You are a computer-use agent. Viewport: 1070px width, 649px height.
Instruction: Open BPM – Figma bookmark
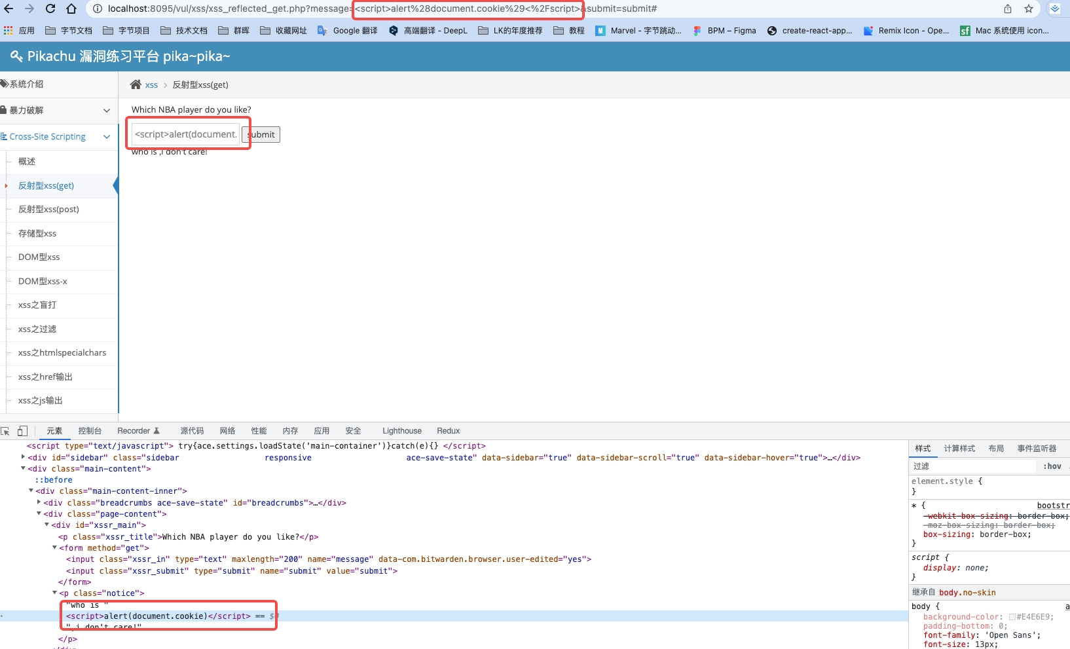coord(724,30)
